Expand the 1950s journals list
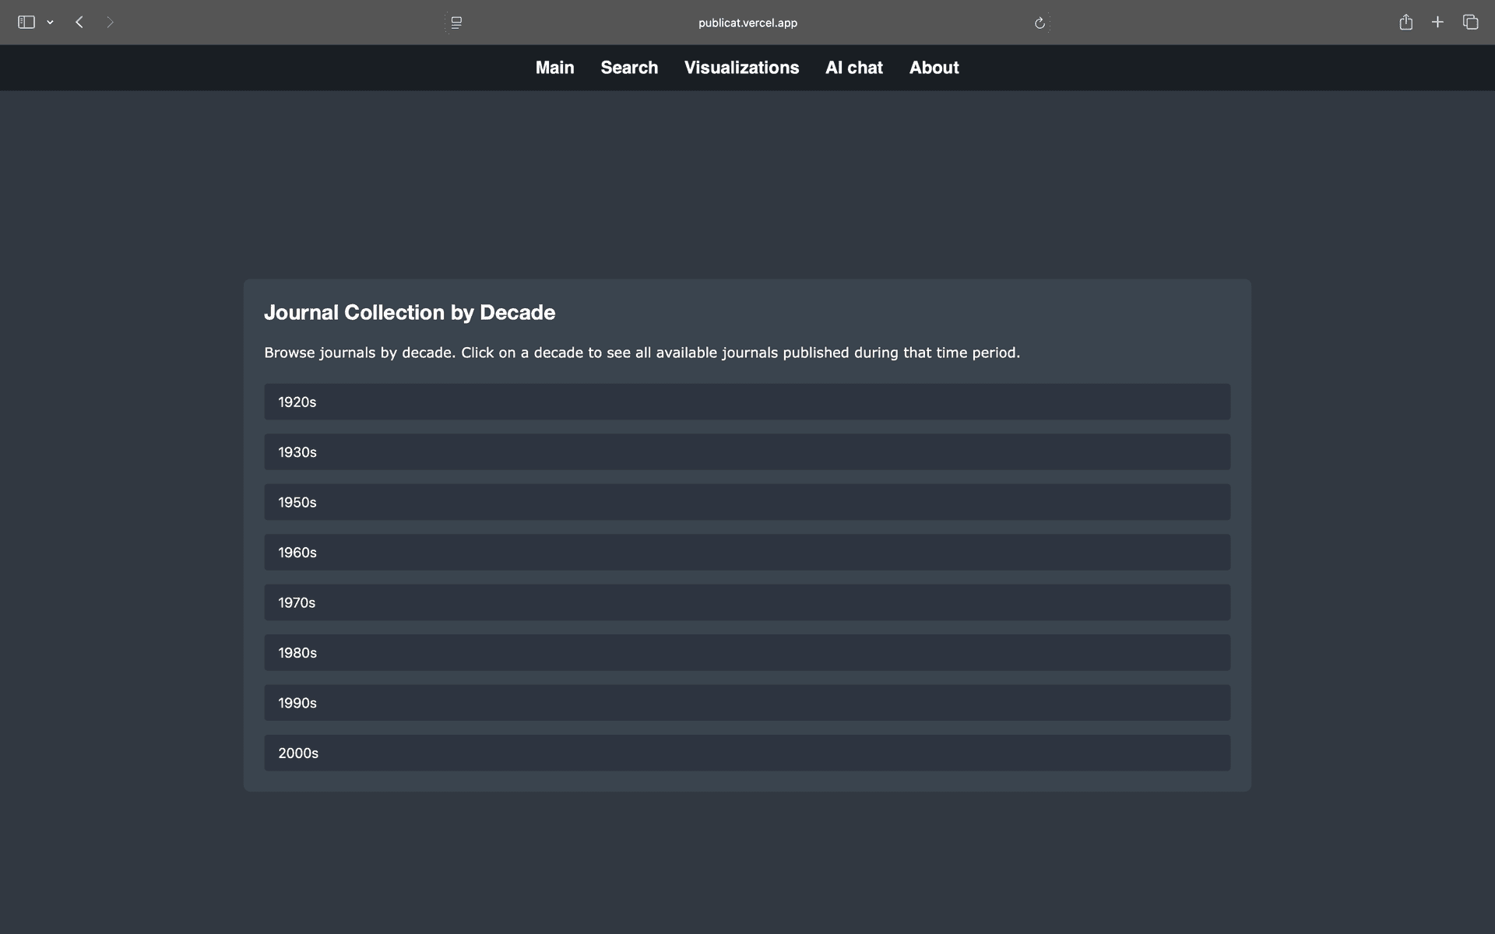Image resolution: width=1495 pixels, height=934 pixels. 747,502
